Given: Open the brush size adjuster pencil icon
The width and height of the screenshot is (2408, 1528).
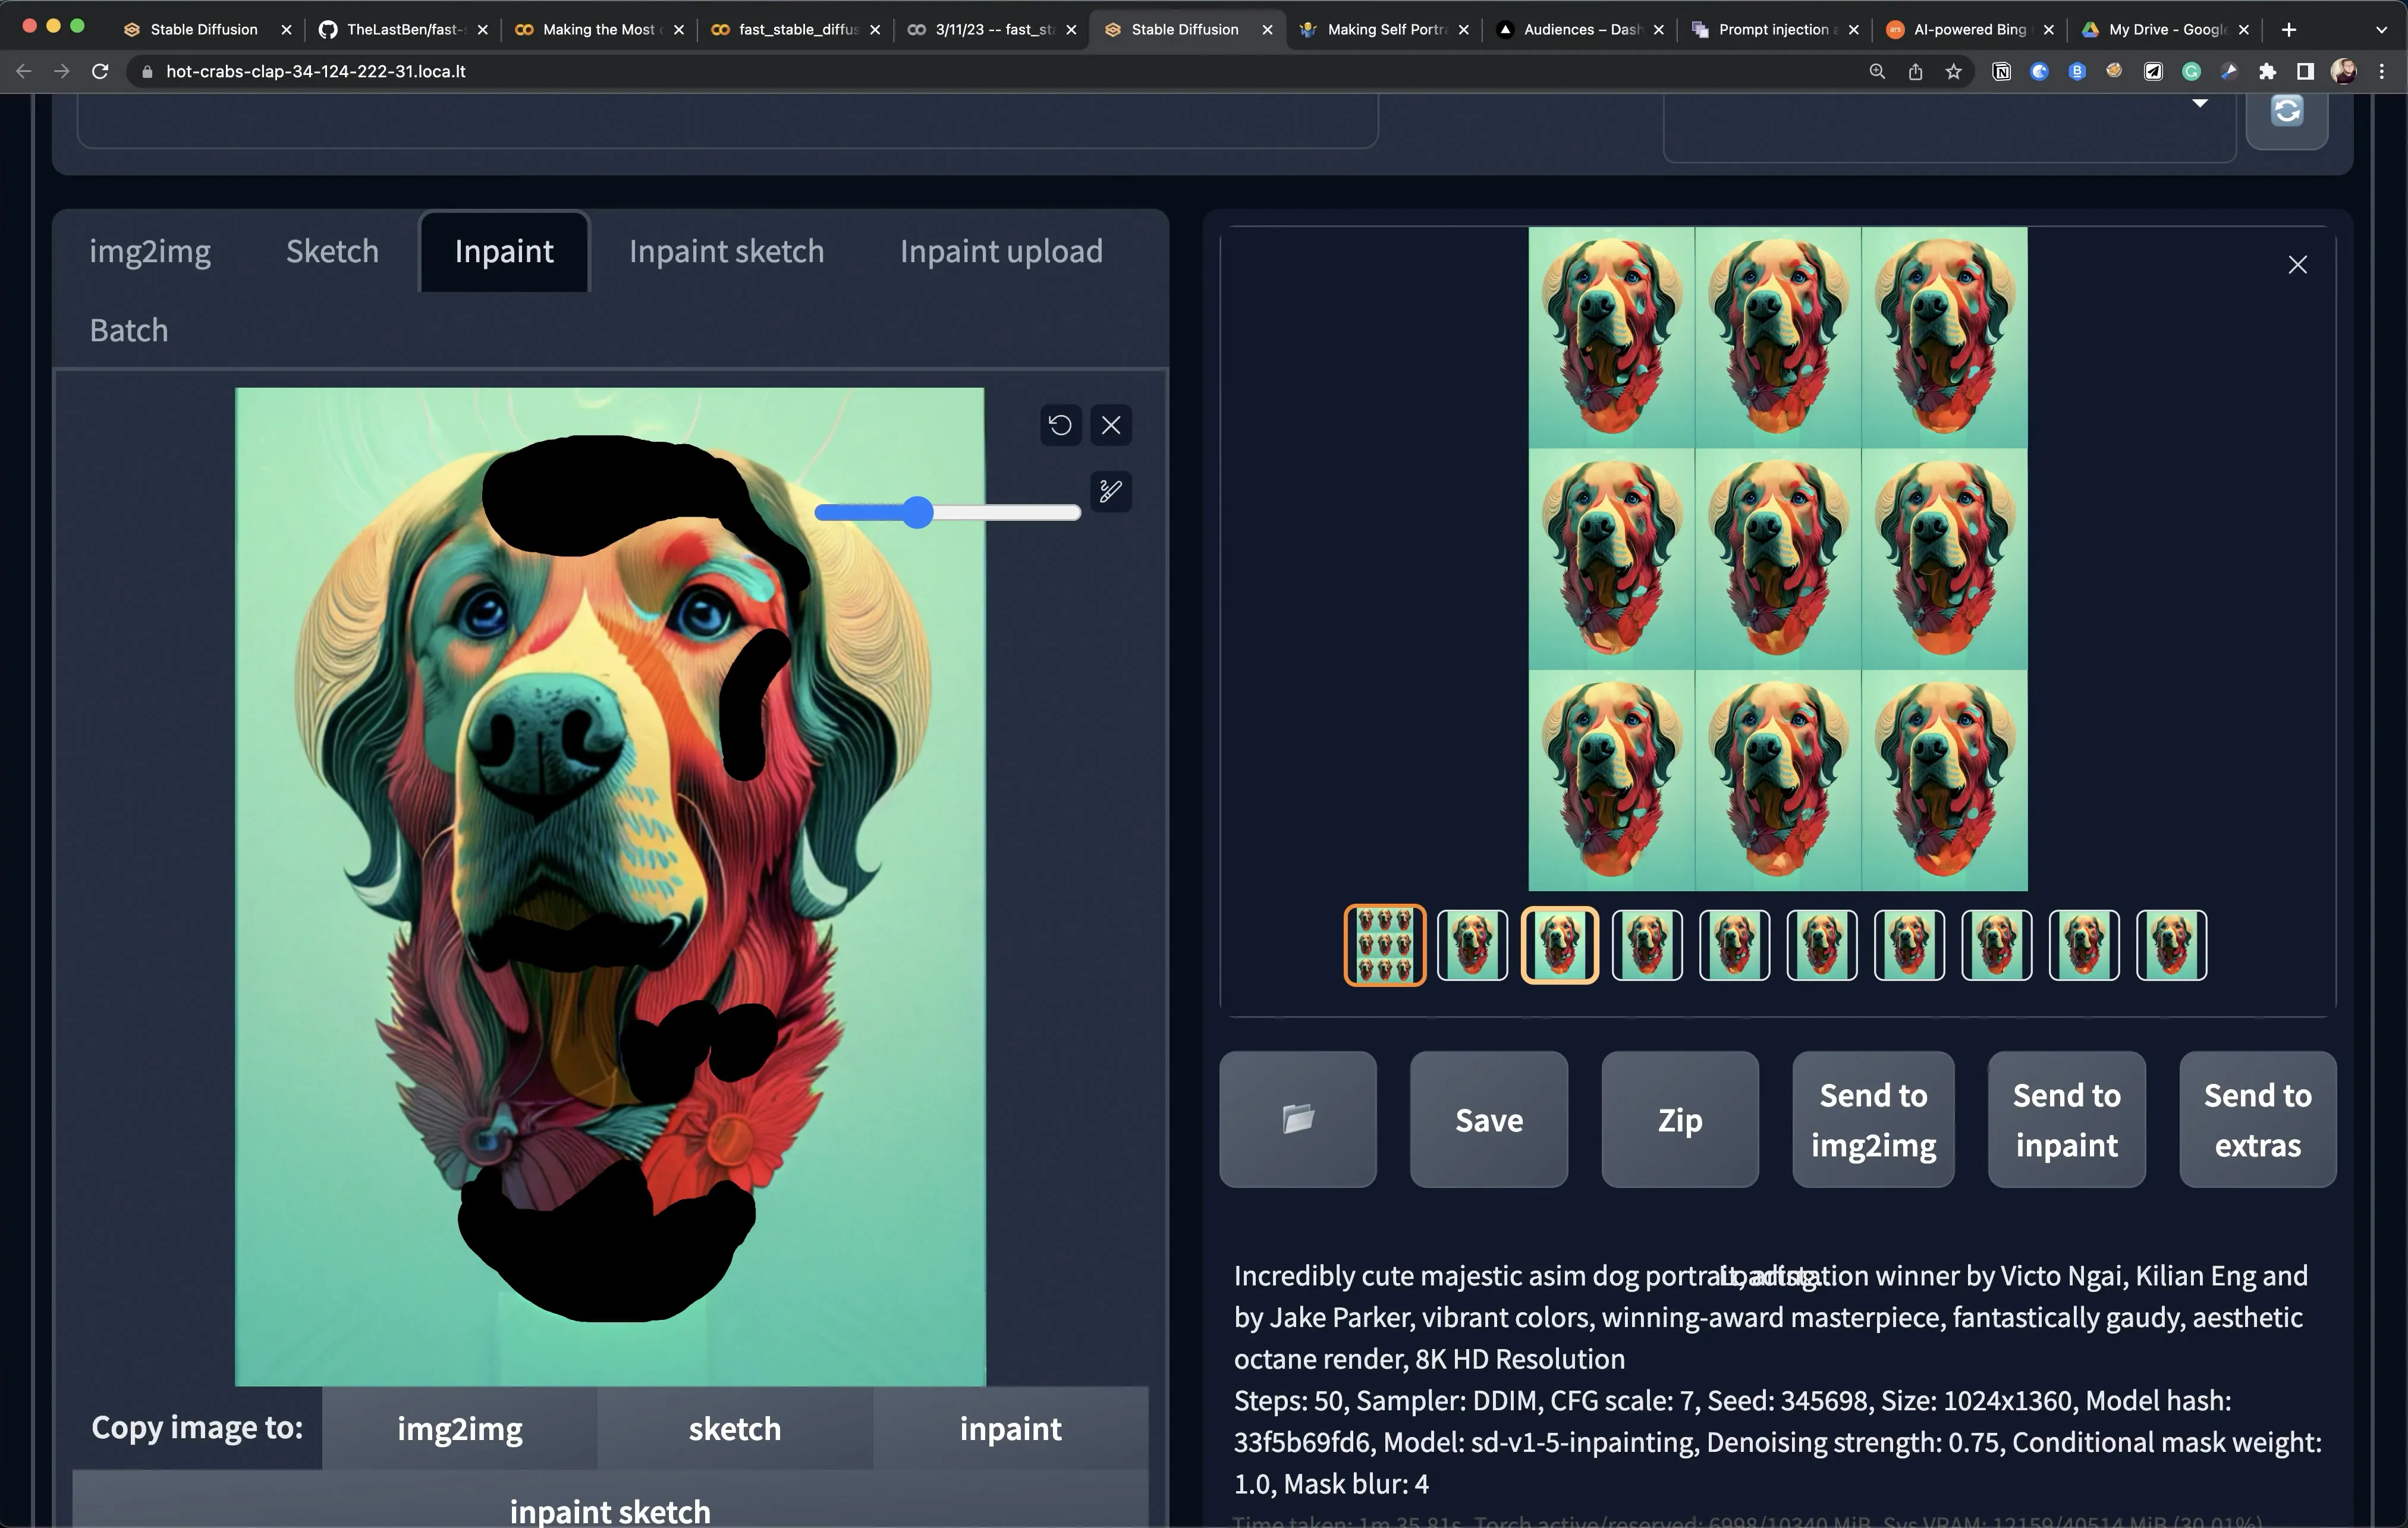Looking at the screenshot, I should pos(1110,491).
